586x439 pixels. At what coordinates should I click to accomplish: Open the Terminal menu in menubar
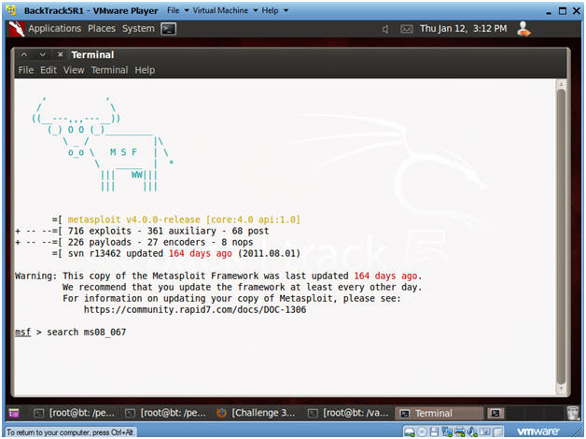tap(109, 70)
